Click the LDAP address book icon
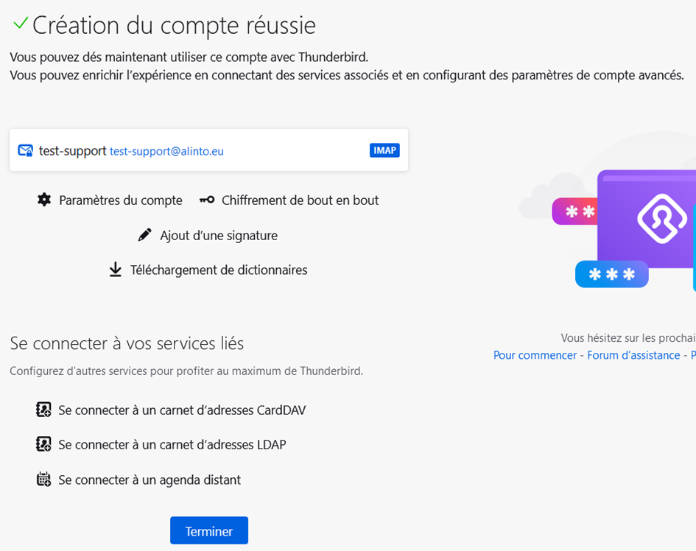This screenshot has width=696, height=551. (43, 444)
